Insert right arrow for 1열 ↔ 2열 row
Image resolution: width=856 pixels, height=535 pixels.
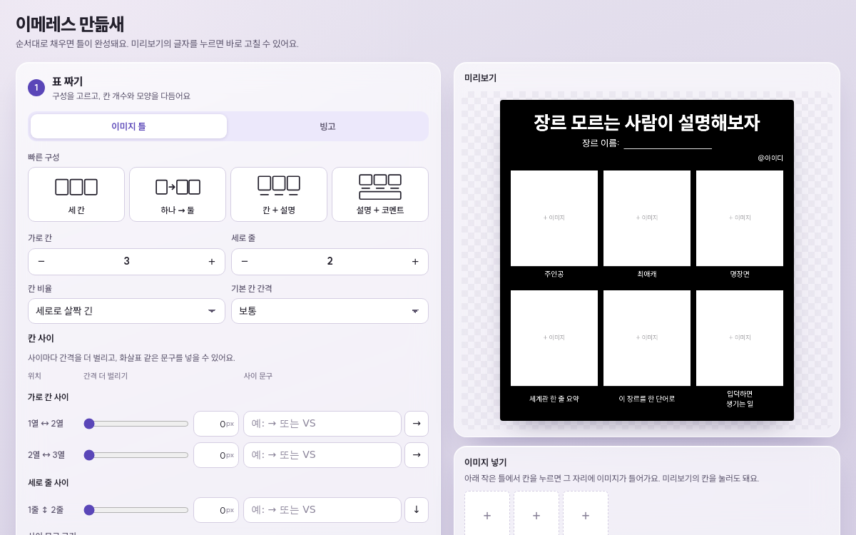click(417, 424)
